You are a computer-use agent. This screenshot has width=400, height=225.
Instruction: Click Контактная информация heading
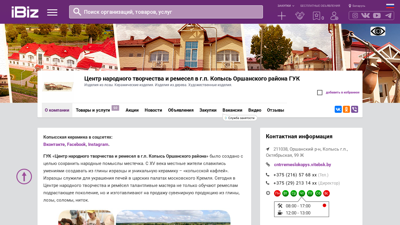click(299, 137)
